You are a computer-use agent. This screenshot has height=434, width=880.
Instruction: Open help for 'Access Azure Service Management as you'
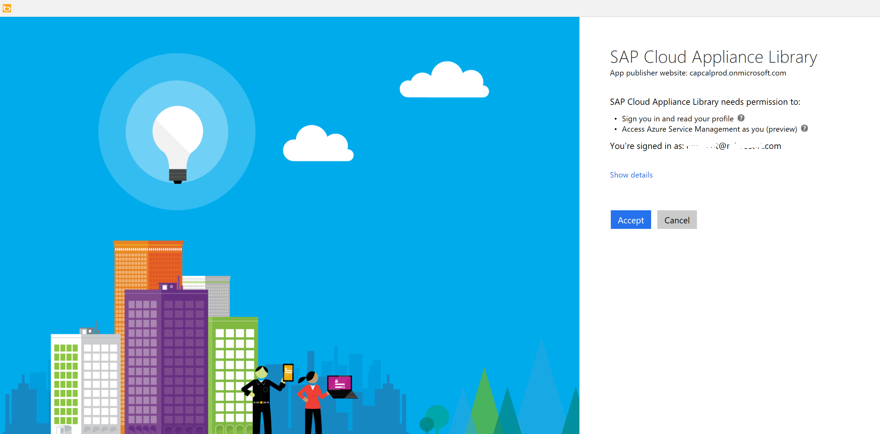tap(805, 128)
